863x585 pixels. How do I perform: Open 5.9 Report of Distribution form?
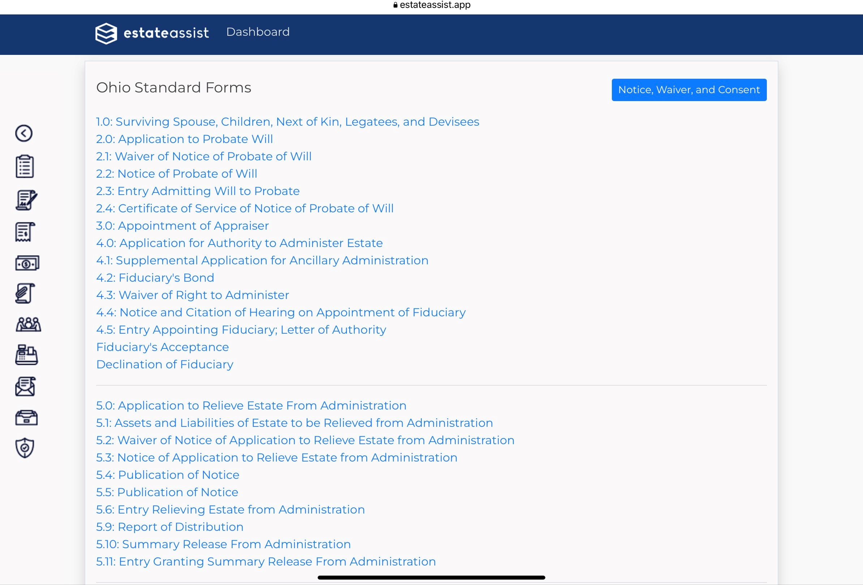(170, 527)
